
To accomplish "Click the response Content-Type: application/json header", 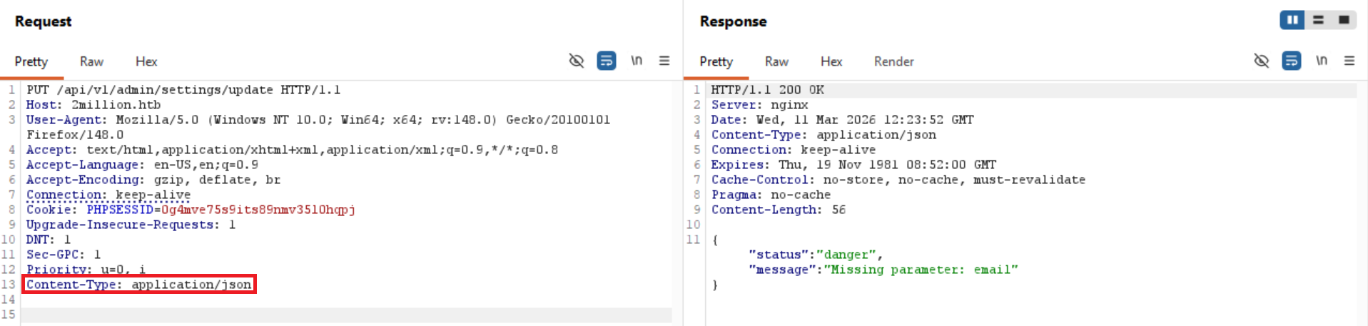I will click(x=824, y=135).
